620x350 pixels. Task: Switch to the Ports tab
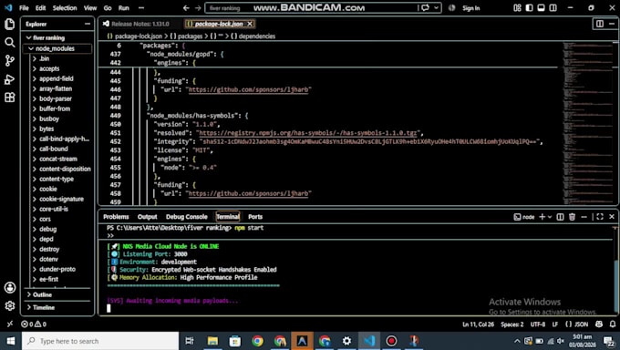pos(255,217)
